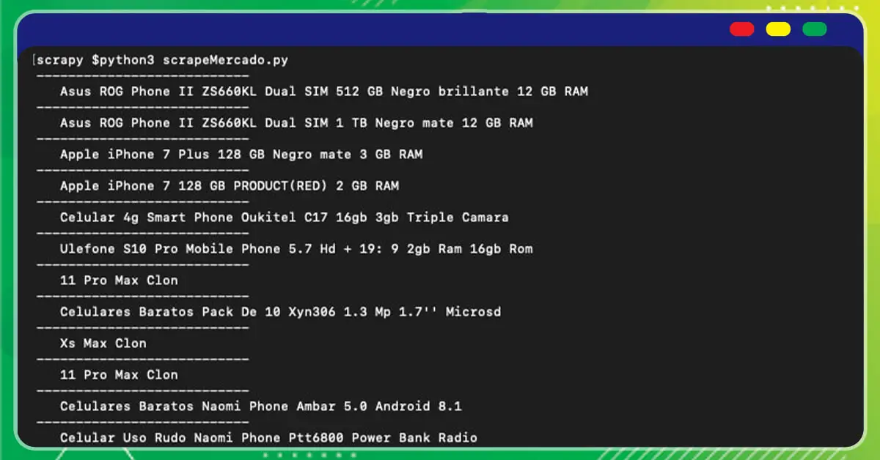Select 'Celular 4g Smart Phone Oukitel C17' line
This screenshot has width=880, height=460.
pos(285,218)
